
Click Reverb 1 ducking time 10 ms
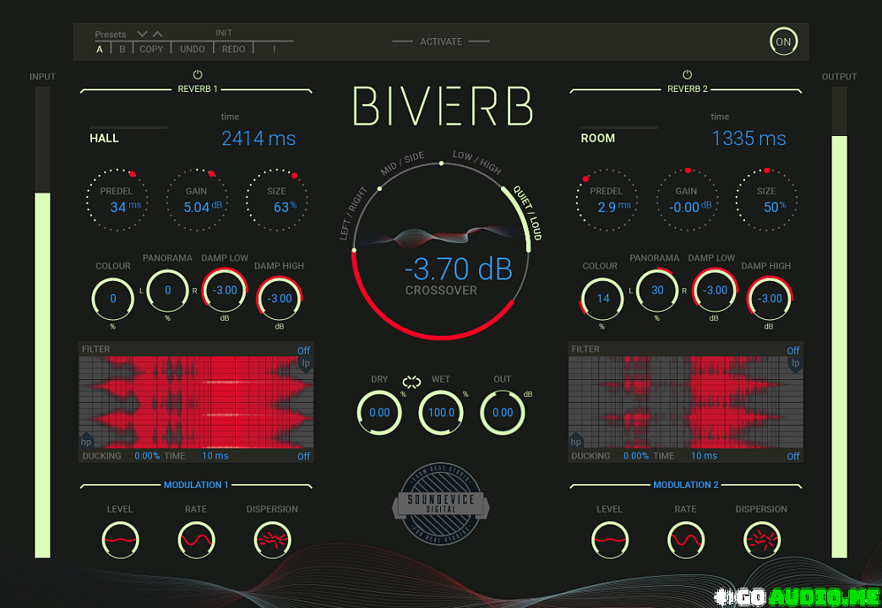[215, 456]
